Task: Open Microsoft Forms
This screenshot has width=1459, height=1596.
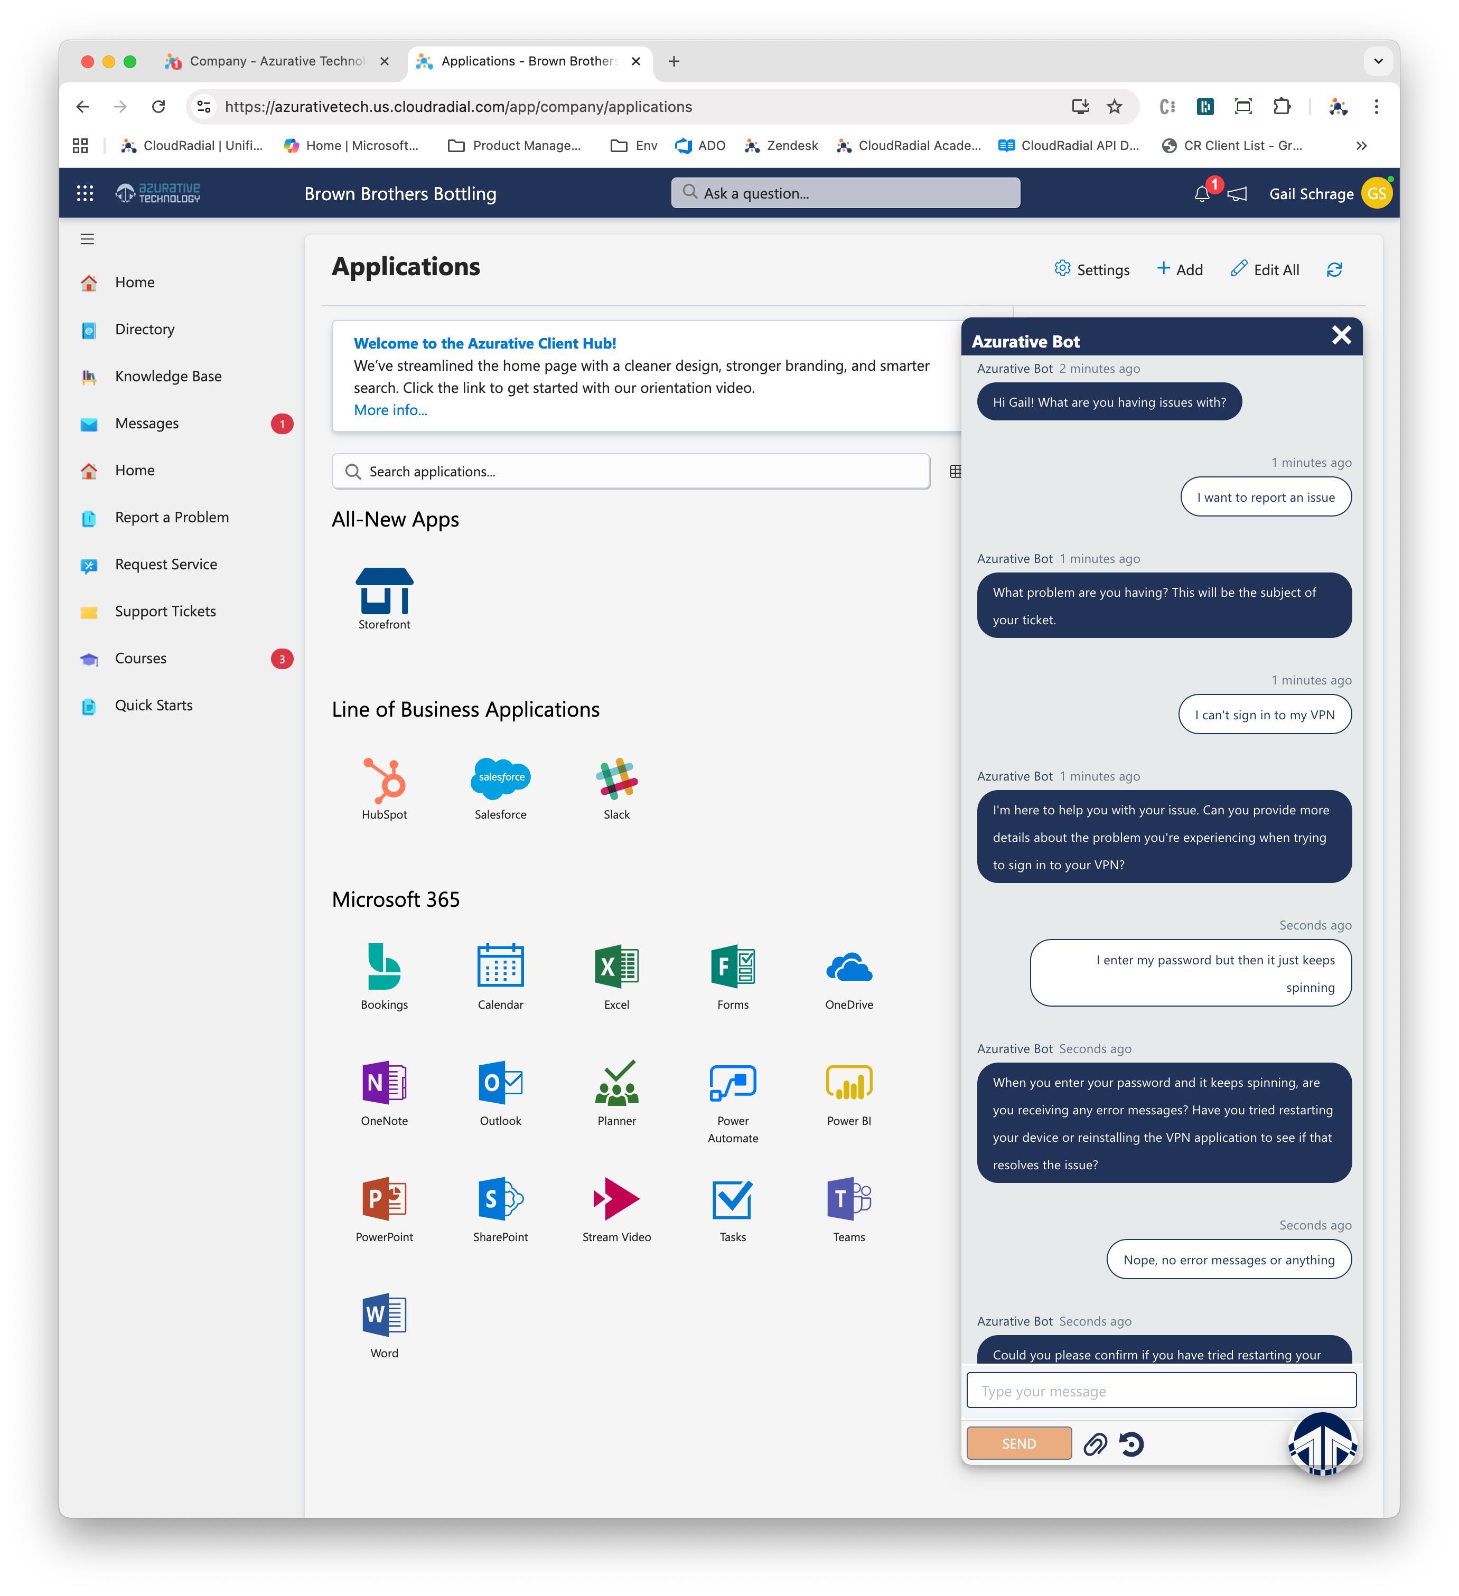Action: [733, 977]
